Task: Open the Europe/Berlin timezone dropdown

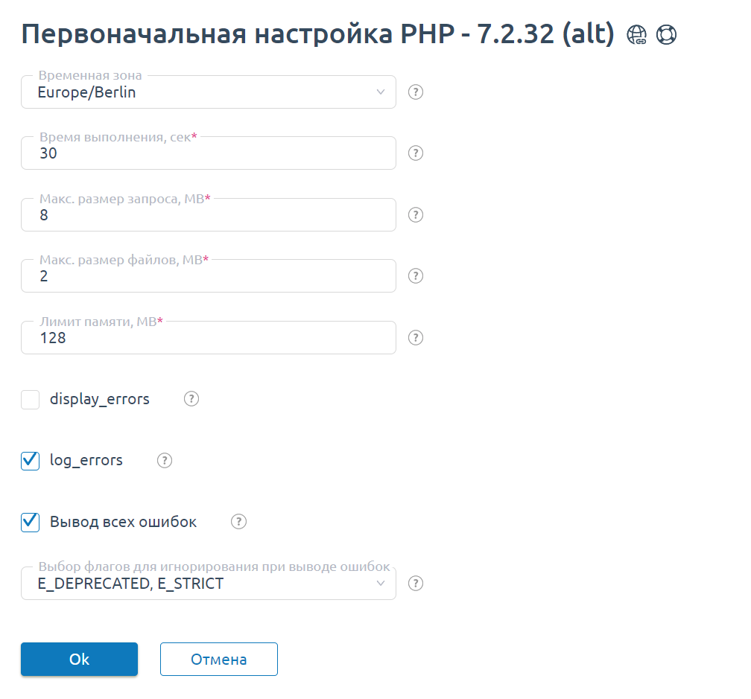Action: click(x=209, y=92)
